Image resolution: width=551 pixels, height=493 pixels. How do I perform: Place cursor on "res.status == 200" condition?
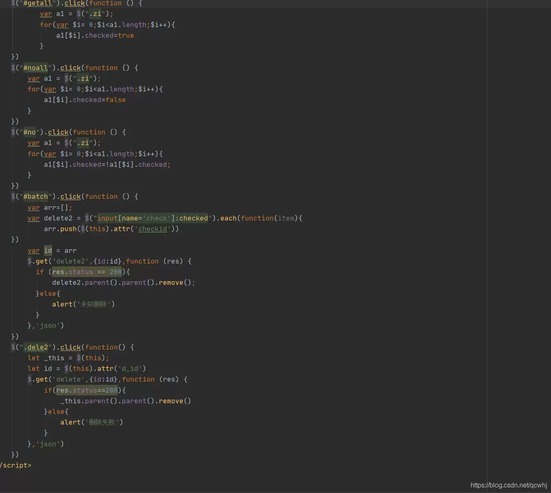87,272
